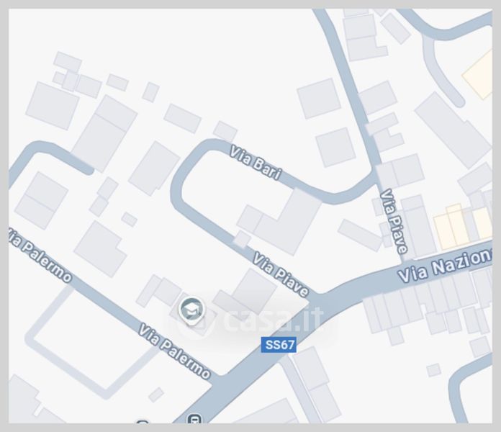
Task: Click the partially hidden marker below Via Palermo
Action: 143,422
